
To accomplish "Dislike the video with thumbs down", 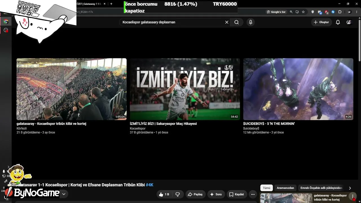I will coord(178,194).
